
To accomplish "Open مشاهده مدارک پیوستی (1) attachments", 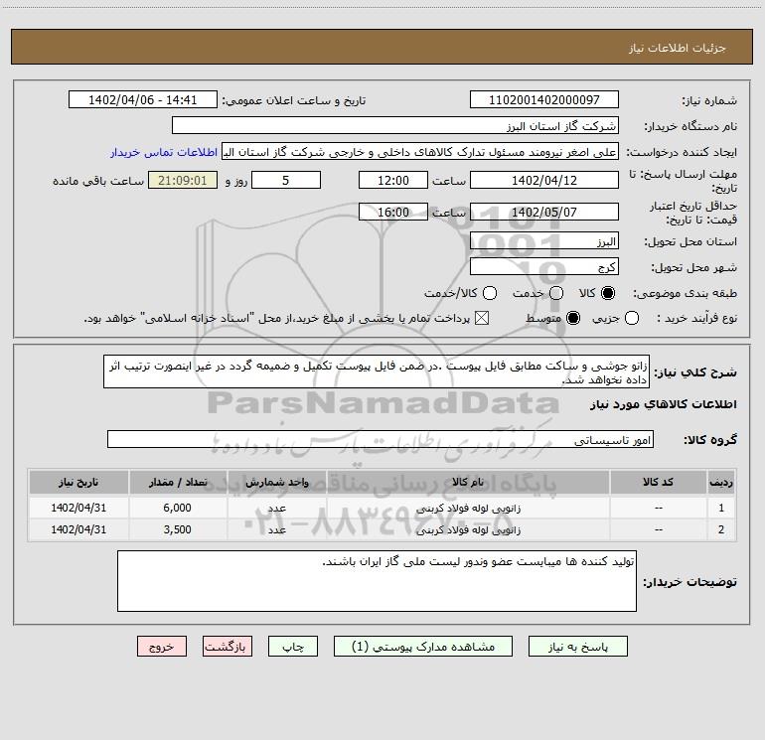I will 422,647.
